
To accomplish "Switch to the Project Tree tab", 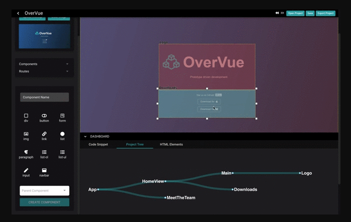I will tap(135, 144).
